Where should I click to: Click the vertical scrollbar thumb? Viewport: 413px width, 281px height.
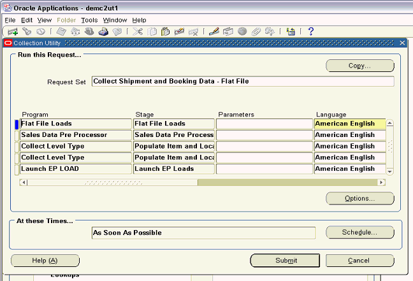[x=390, y=147]
